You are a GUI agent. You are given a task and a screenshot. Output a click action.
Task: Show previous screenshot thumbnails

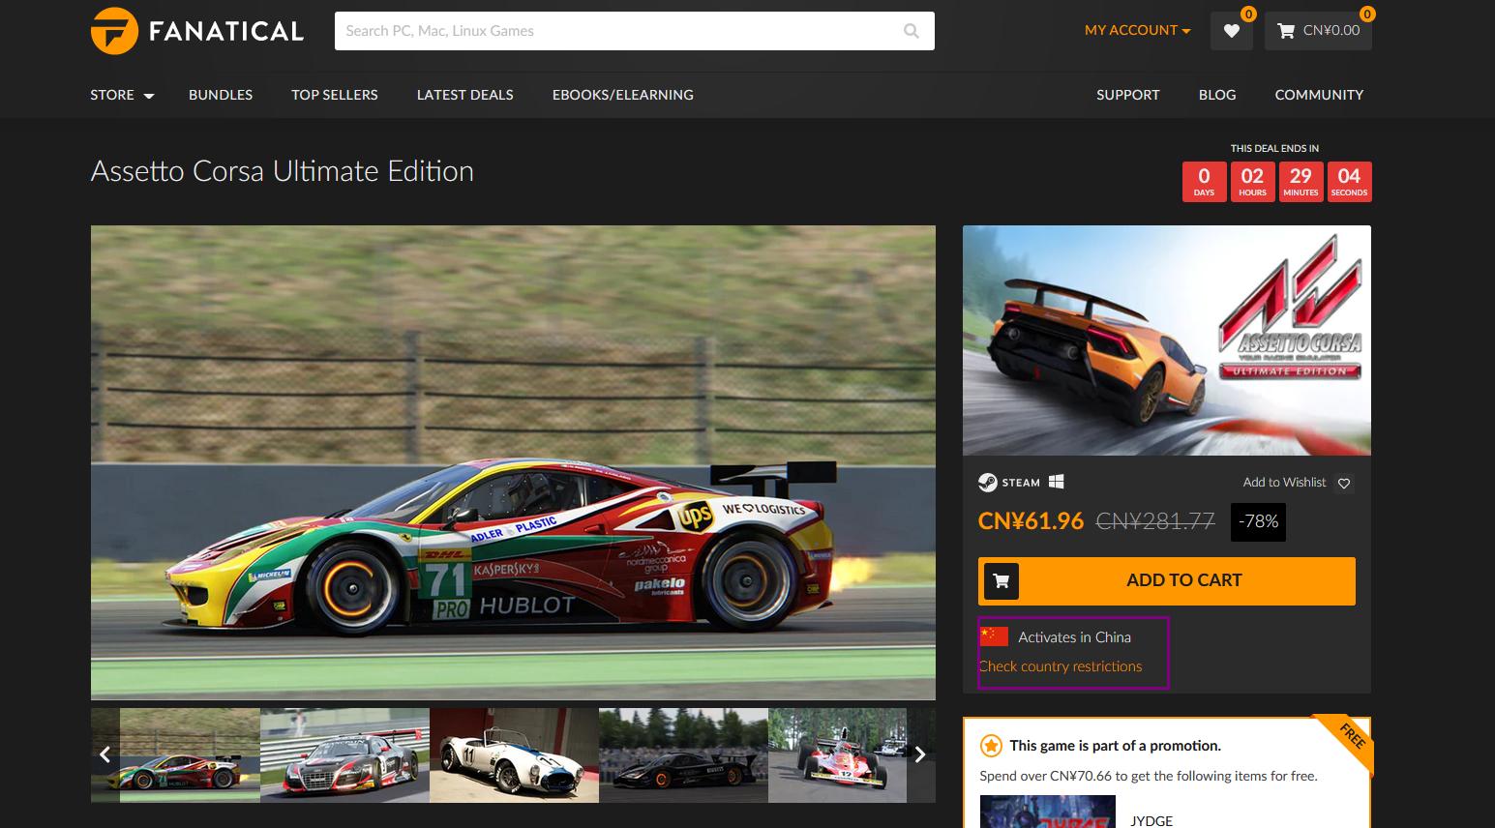tap(105, 754)
